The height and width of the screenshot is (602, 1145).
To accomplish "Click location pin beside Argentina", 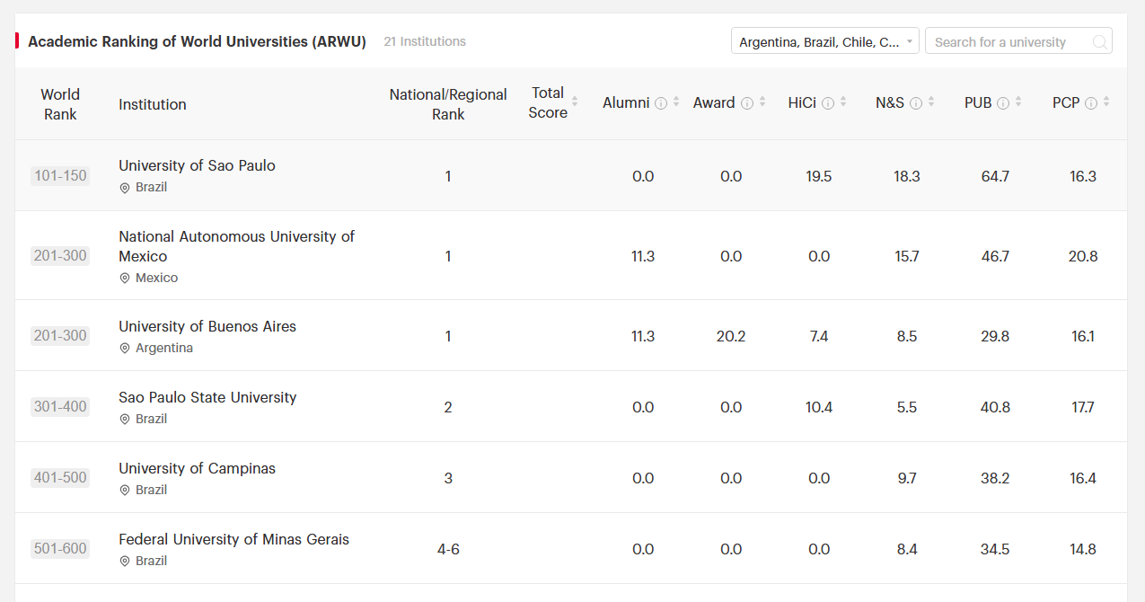I will [125, 349].
